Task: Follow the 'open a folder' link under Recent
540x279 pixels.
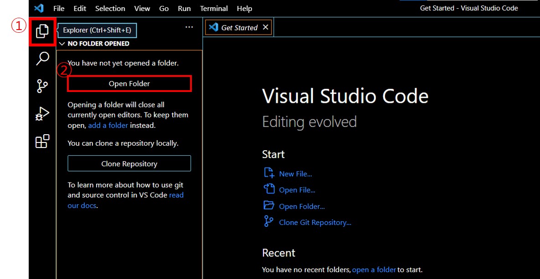Action: pyautogui.click(x=374, y=270)
